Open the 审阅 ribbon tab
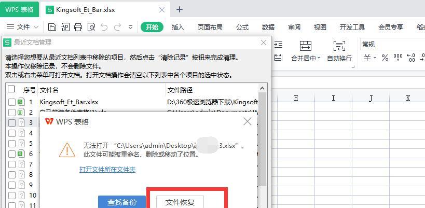The width and height of the screenshot is (425, 208). coord(294,27)
